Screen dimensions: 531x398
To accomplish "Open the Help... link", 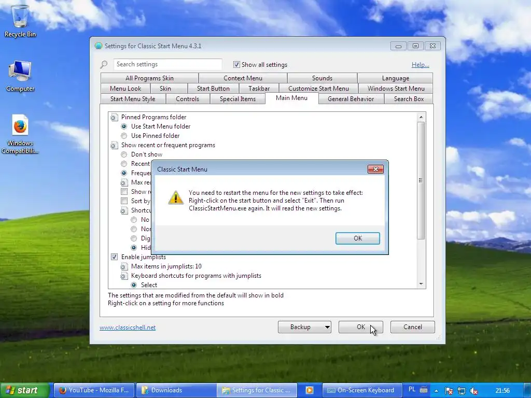I will click(x=420, y=65).
